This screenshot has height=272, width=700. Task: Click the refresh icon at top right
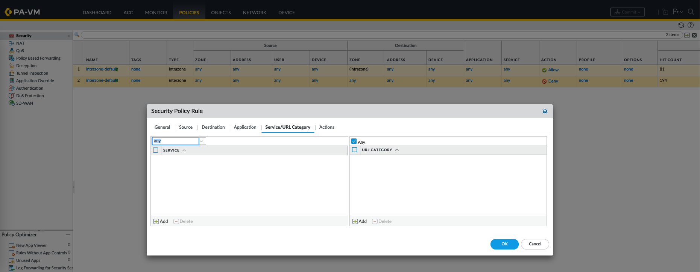(x=681, y=25)
